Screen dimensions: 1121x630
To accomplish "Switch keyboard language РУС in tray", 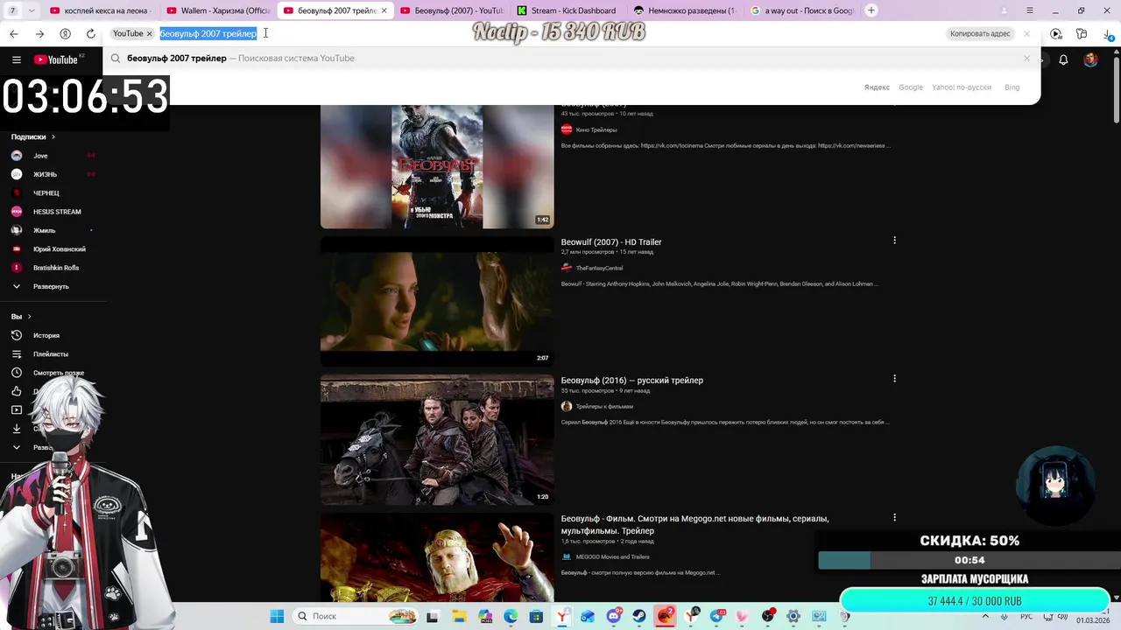I will point(1026,616).
